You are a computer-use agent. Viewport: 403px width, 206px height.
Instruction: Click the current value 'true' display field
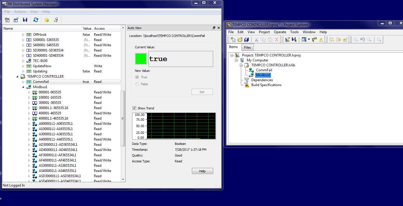pos(181,59)
